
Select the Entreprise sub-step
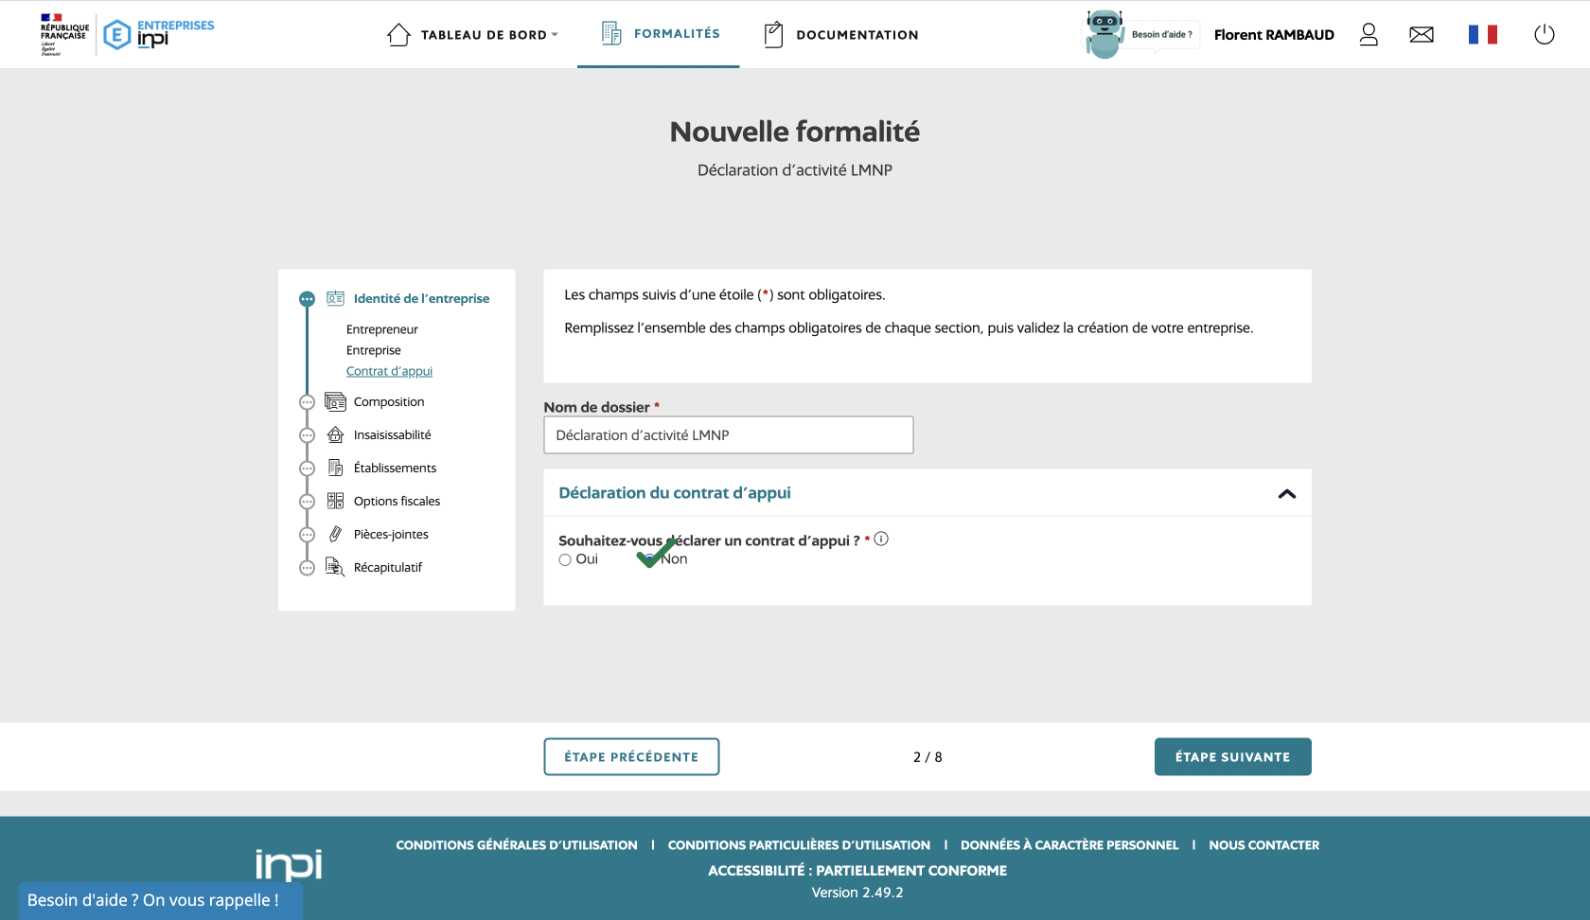pyautogui.click(x=374, y=350)
